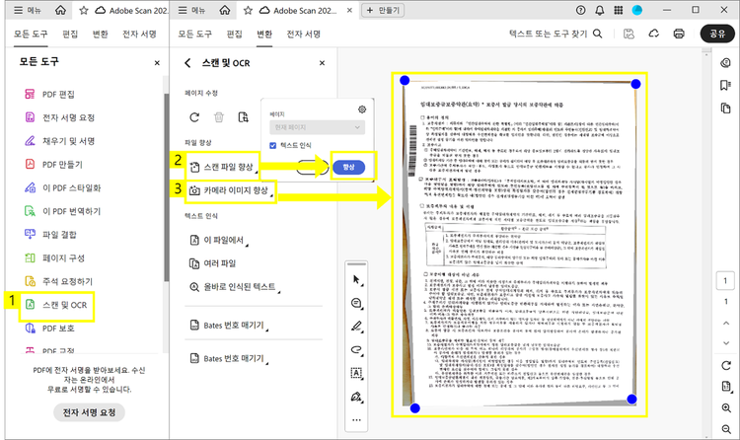Select the signature pen tool in floating toolbar
Screen dimensions: 740x440
(356, 397)
